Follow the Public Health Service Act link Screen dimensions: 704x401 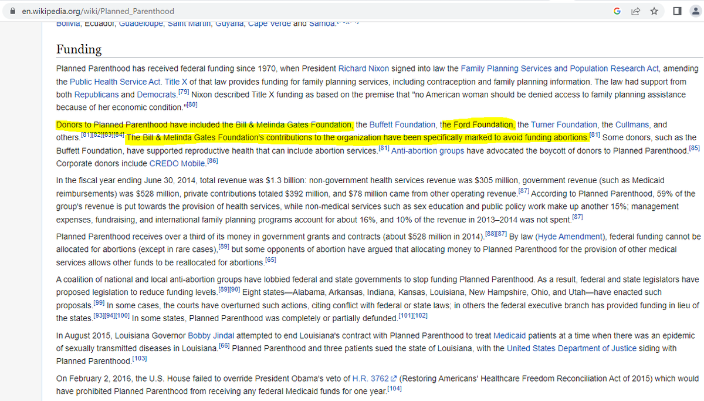(x=114, y=82)
